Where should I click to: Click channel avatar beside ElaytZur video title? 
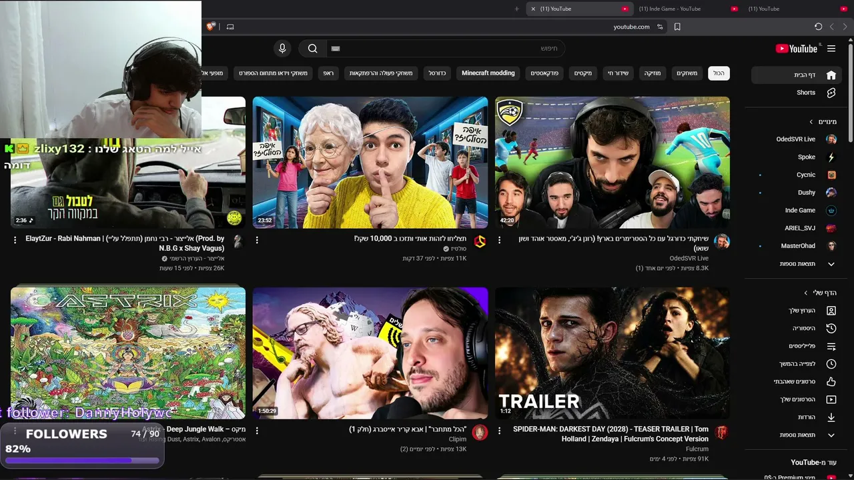pos(237,241)
